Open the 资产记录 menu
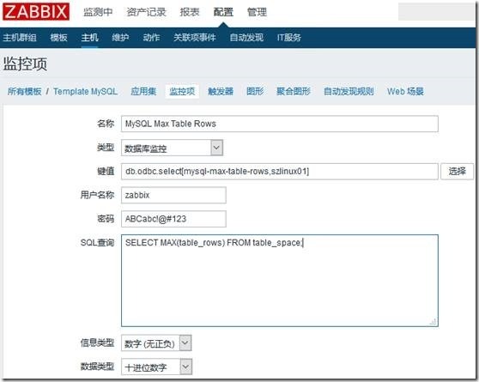The width and height of the screenshot is (479, 382). [146, 12]
